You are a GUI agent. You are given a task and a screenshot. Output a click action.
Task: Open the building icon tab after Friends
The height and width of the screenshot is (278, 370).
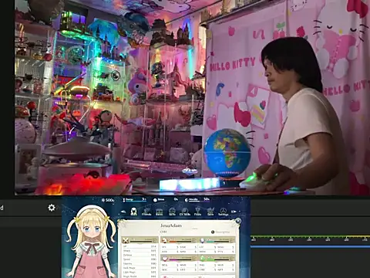click(x=160, y=212)
